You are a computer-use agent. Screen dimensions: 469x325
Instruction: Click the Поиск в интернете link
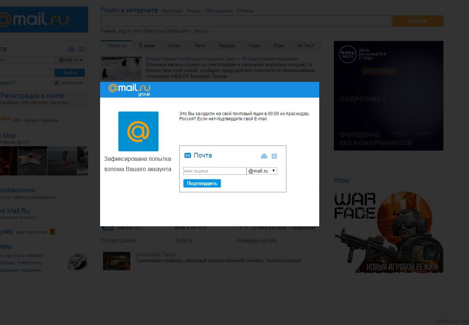[x=129, y=10]
